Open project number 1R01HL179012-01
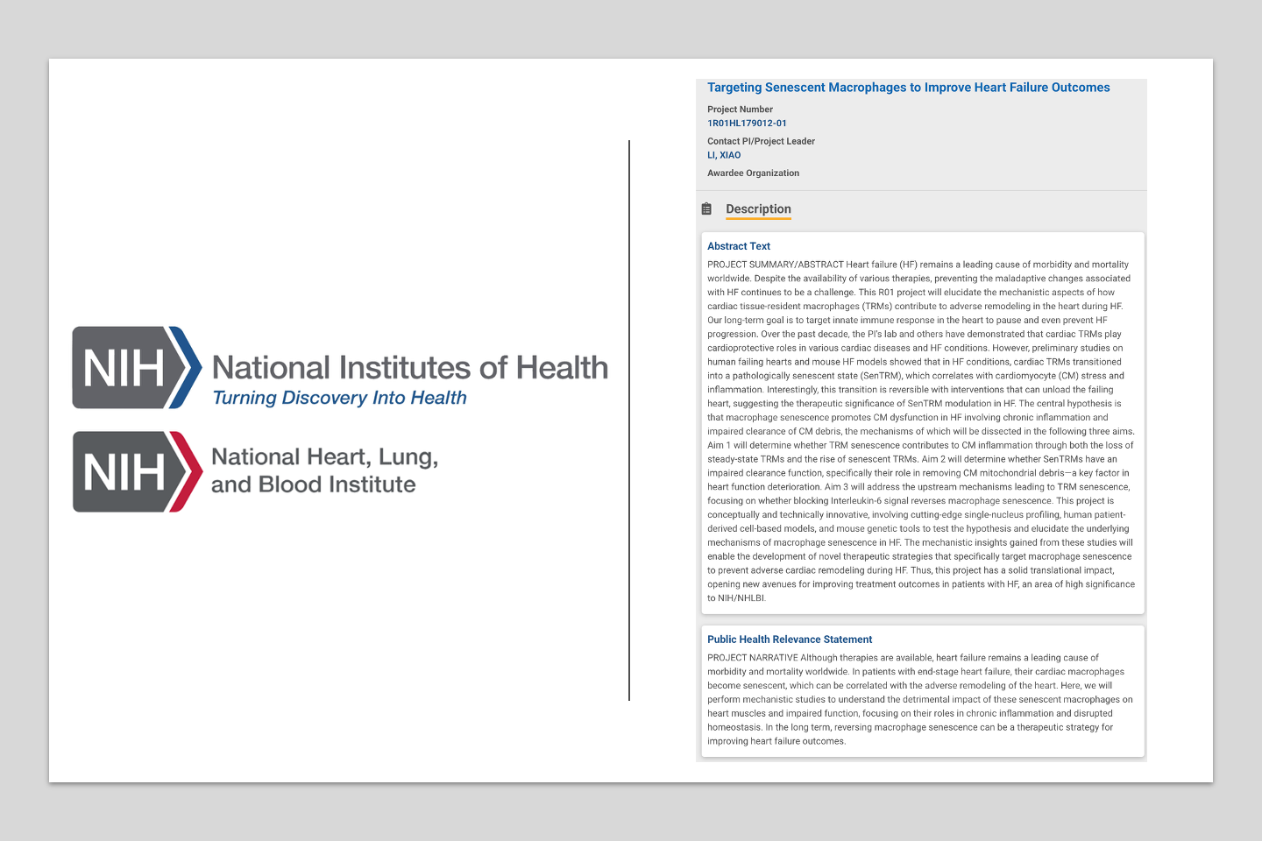Screen dimensions: 1262x841 coord(747,124)
